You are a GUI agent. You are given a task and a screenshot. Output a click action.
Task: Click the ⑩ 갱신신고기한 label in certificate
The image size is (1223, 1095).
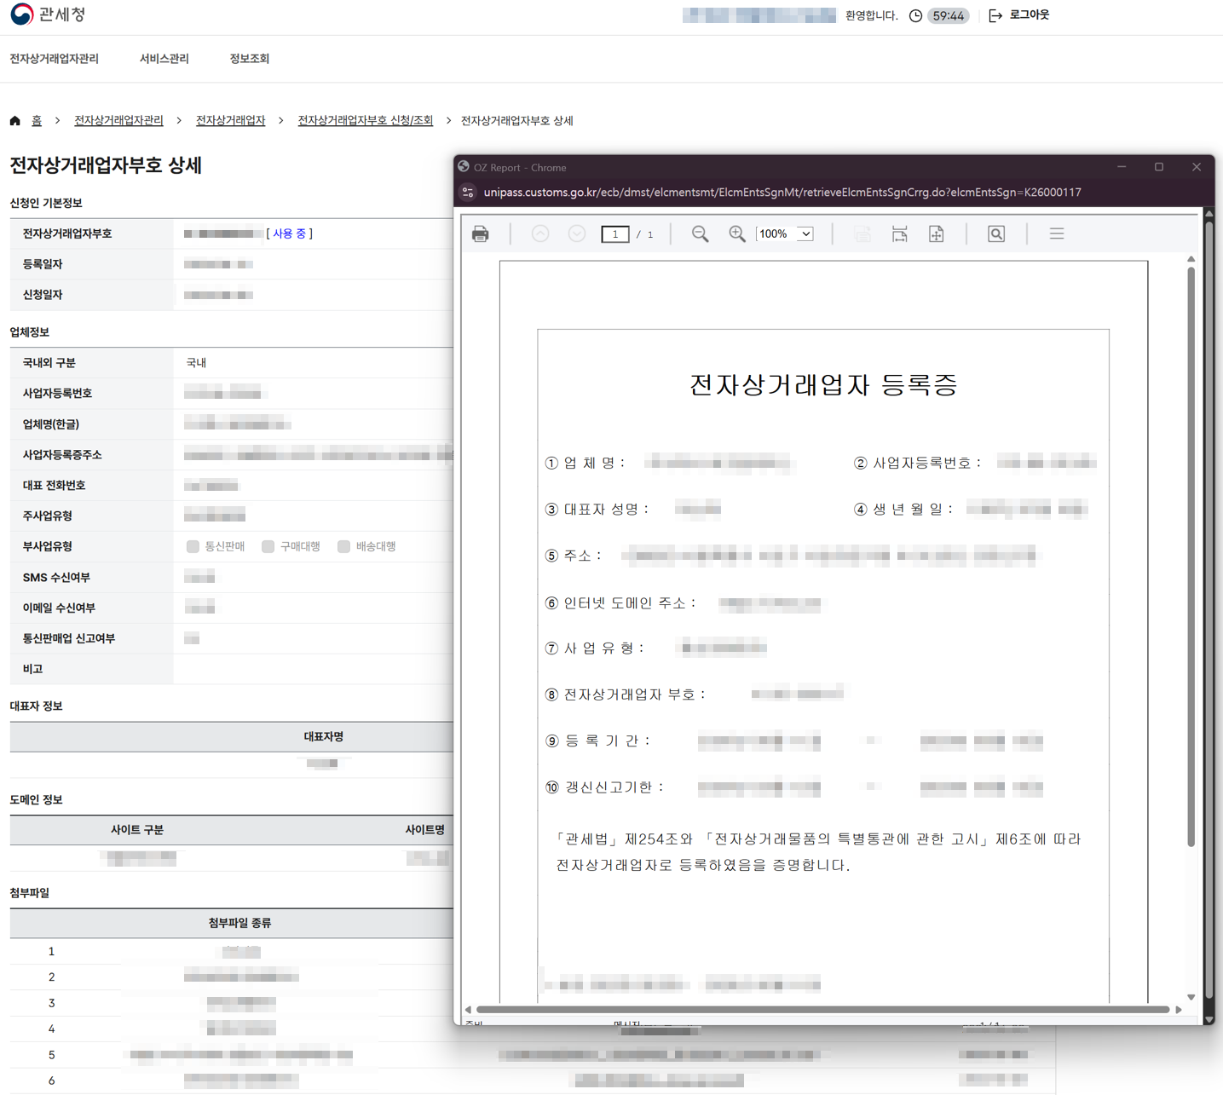tap(604, 787)
